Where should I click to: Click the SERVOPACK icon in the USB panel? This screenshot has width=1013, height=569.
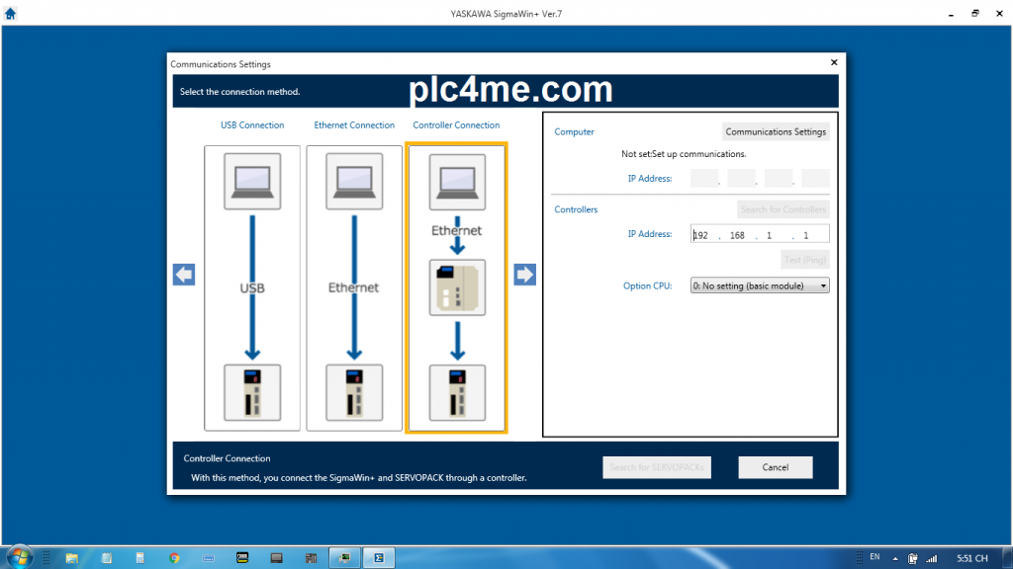pyautogui.click(x=252, y=393)
